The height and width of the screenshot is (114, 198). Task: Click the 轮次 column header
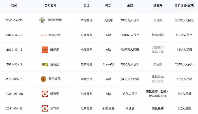click(108, 6)
